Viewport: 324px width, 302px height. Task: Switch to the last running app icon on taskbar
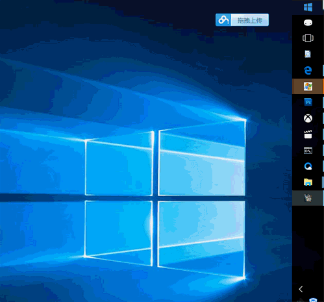[308, 198]
